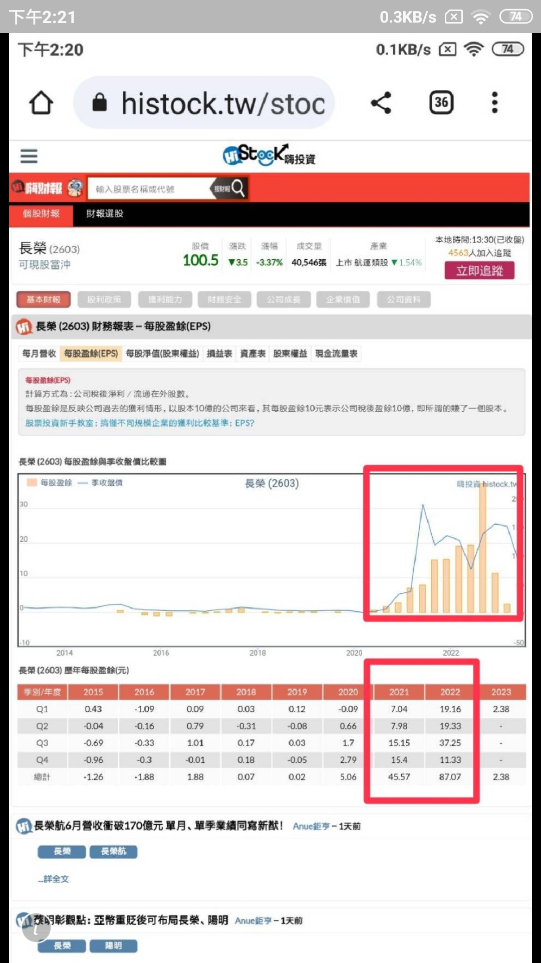Click the 上市 航運類股 industry link
This screenshot has height=963, width=541.
(362, 262)
